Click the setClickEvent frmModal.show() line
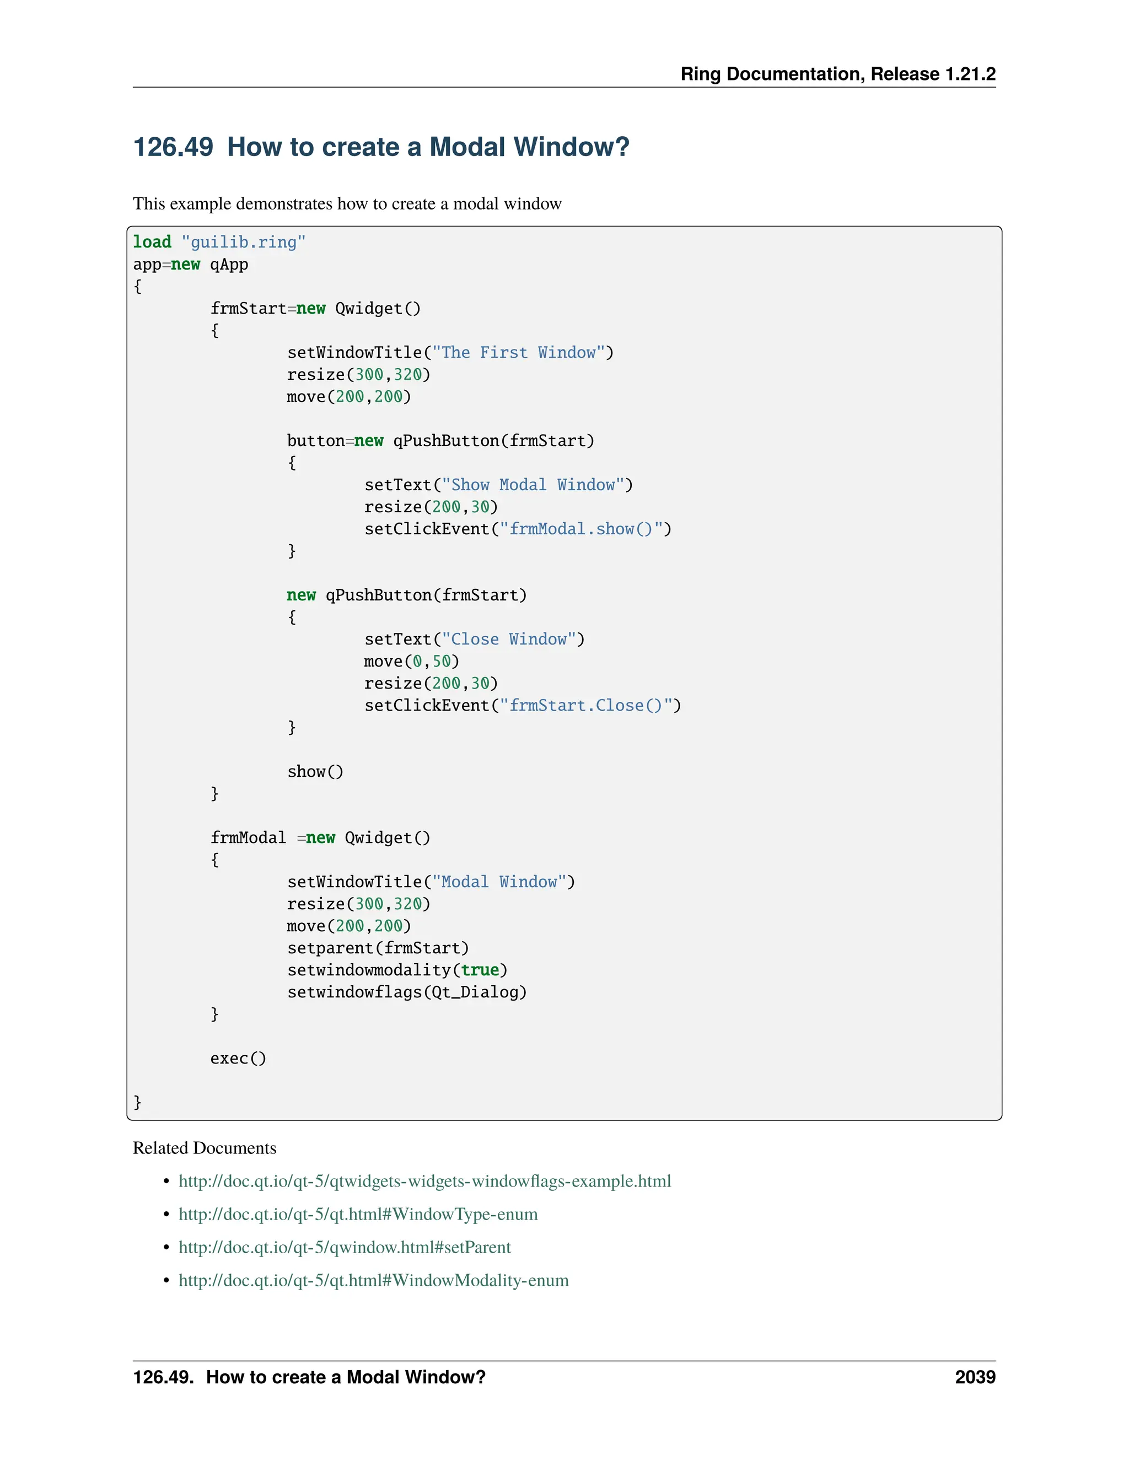Viewport: 1129px width, 1461px height. click(517, 529)
